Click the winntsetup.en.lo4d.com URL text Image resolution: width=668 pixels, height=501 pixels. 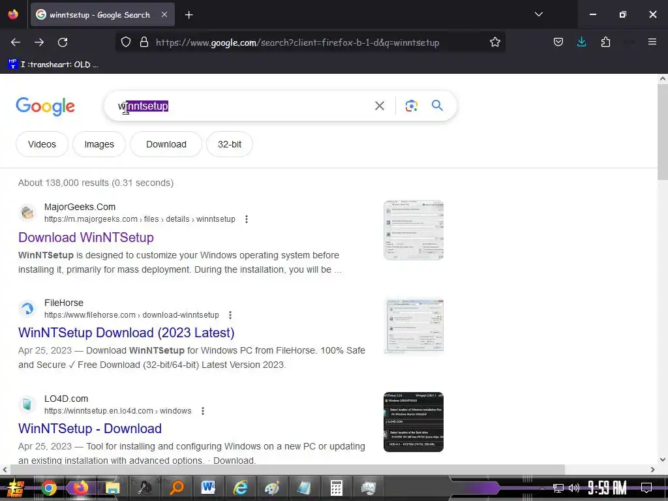pos(118,411)
